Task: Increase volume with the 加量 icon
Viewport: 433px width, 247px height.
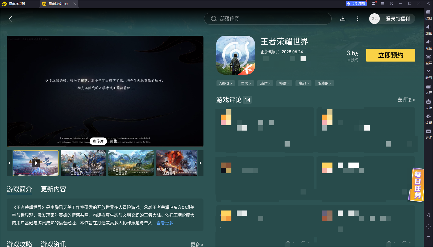Action: point(428,29)
